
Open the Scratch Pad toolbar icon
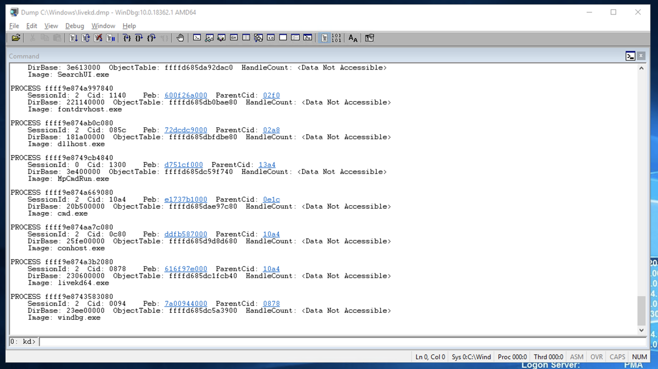click(x=283, y=38)
